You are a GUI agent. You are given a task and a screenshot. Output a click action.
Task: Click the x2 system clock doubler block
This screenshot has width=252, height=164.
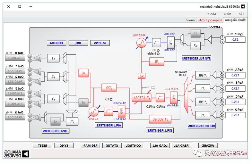(x=196, y=46)
